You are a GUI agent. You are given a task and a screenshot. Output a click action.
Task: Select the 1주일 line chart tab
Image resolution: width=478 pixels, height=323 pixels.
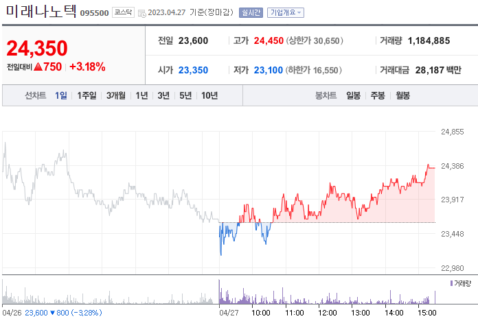(87, 95)
